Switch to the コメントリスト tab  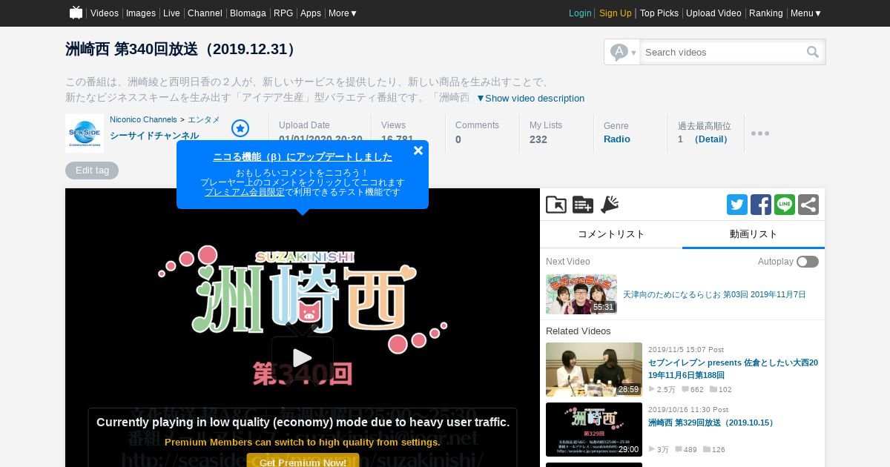tap(611, 234)
